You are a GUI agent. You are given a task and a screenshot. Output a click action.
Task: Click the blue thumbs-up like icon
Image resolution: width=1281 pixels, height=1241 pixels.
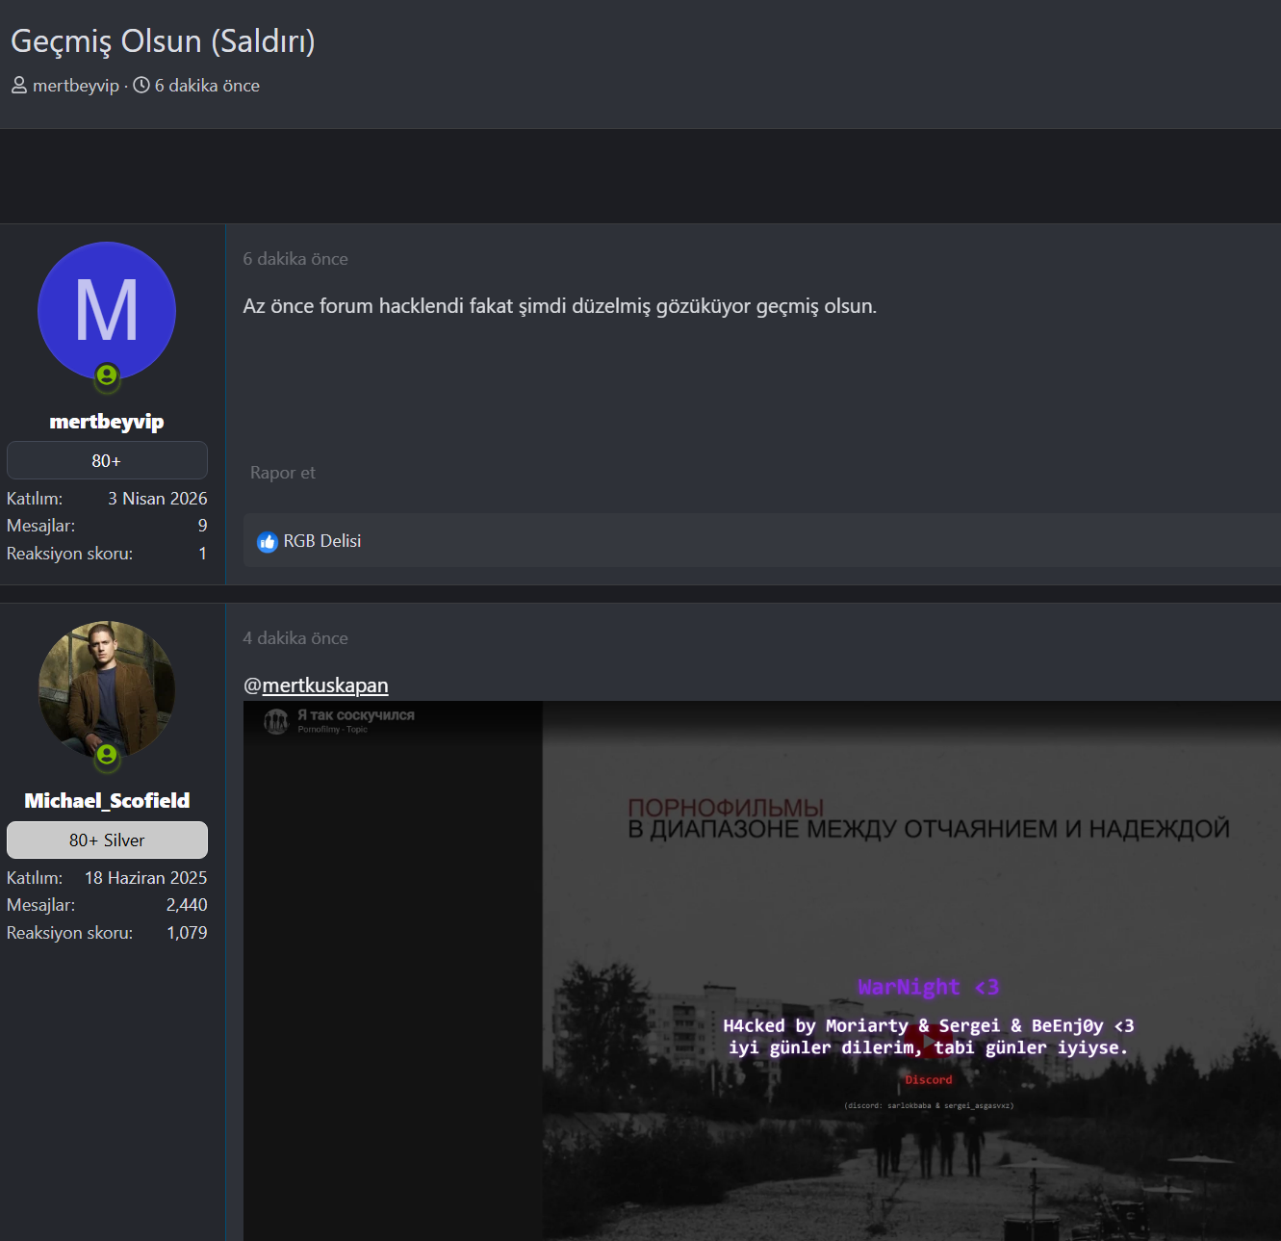(268, 542)
